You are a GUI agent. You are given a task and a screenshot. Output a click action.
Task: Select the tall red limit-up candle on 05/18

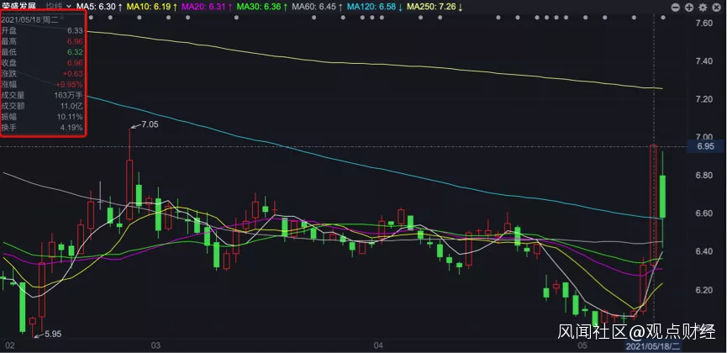pos(653,204)
